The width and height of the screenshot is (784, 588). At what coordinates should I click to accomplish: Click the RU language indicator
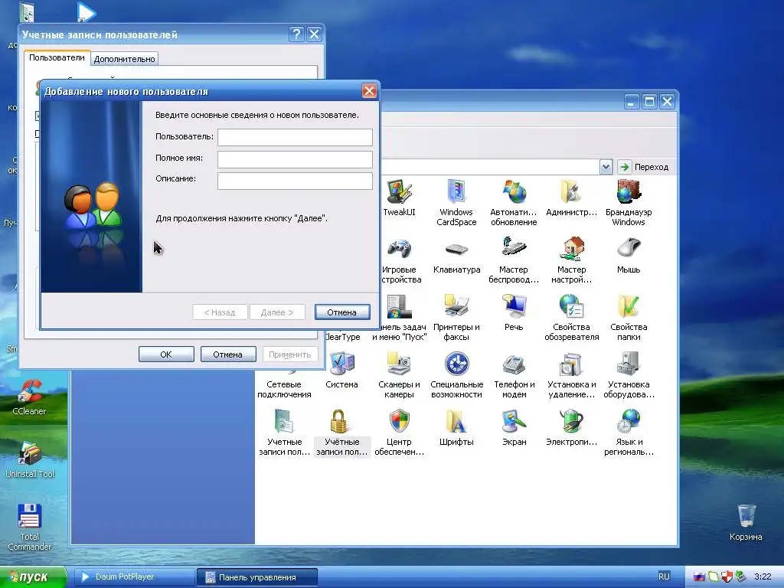664,577
